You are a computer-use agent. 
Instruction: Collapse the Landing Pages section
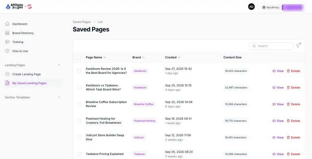point(58,65)
